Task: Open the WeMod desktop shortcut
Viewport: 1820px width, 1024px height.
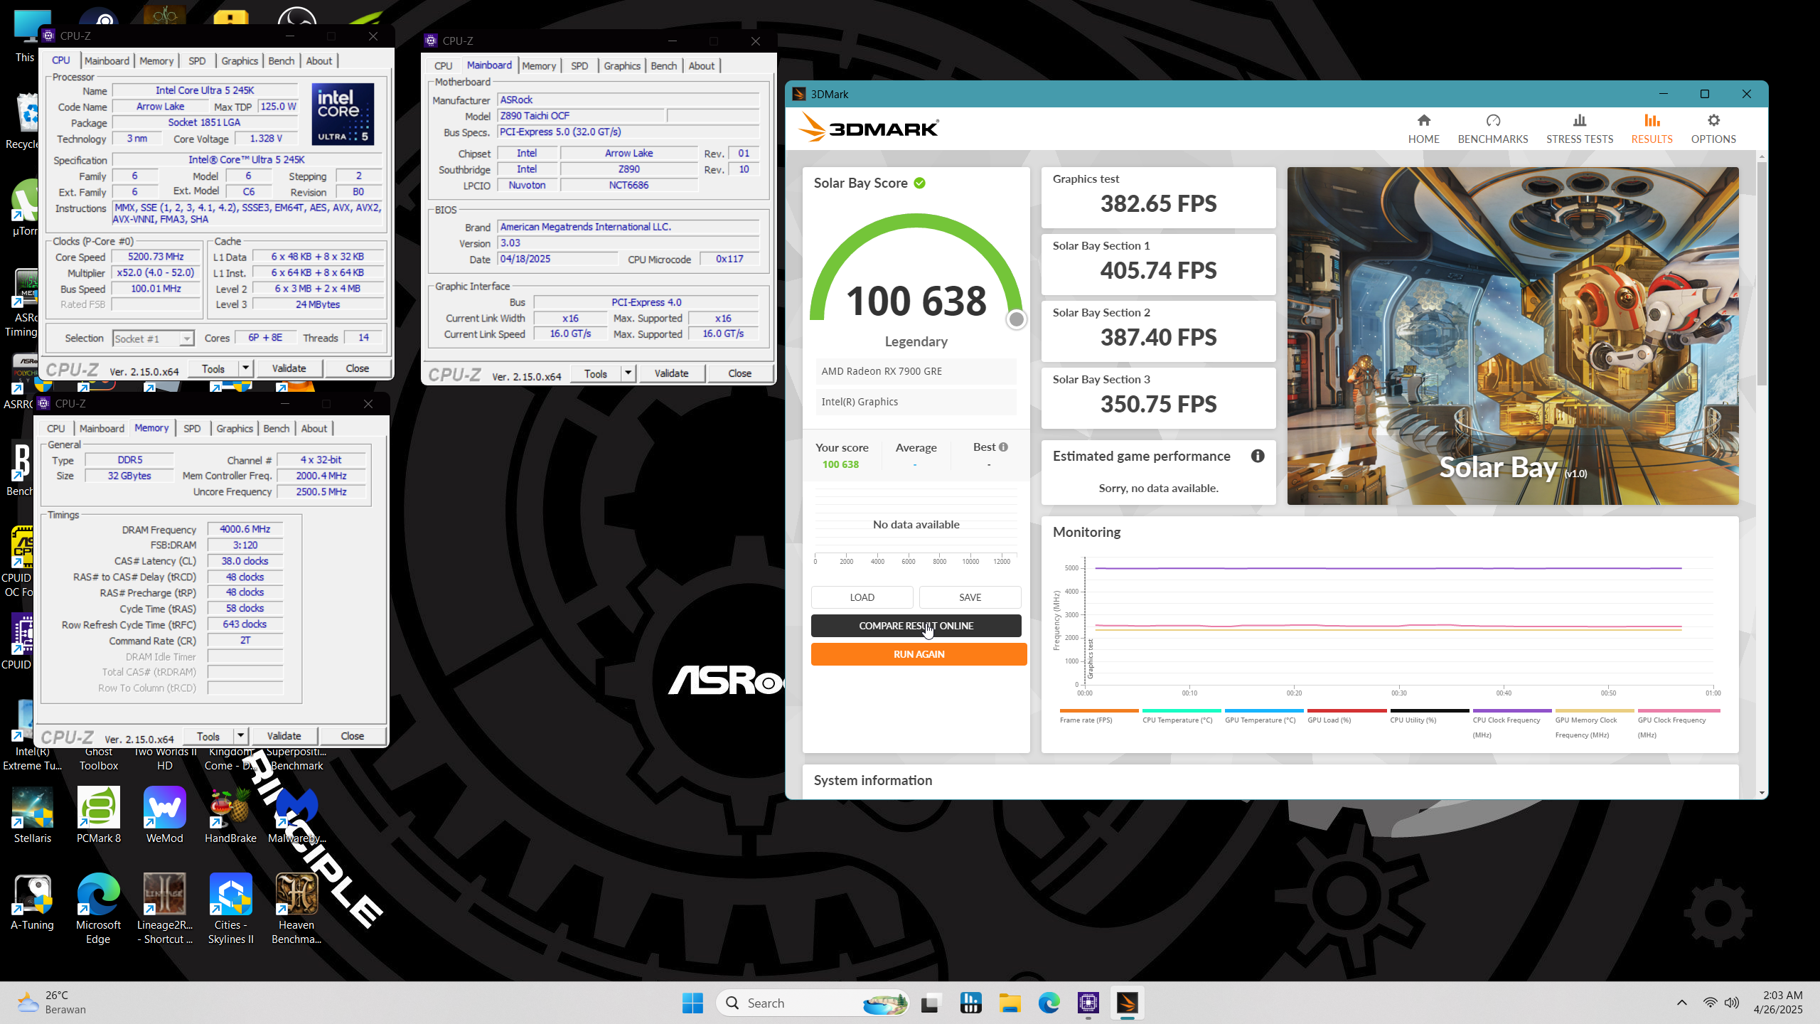Action: [164, 816]
